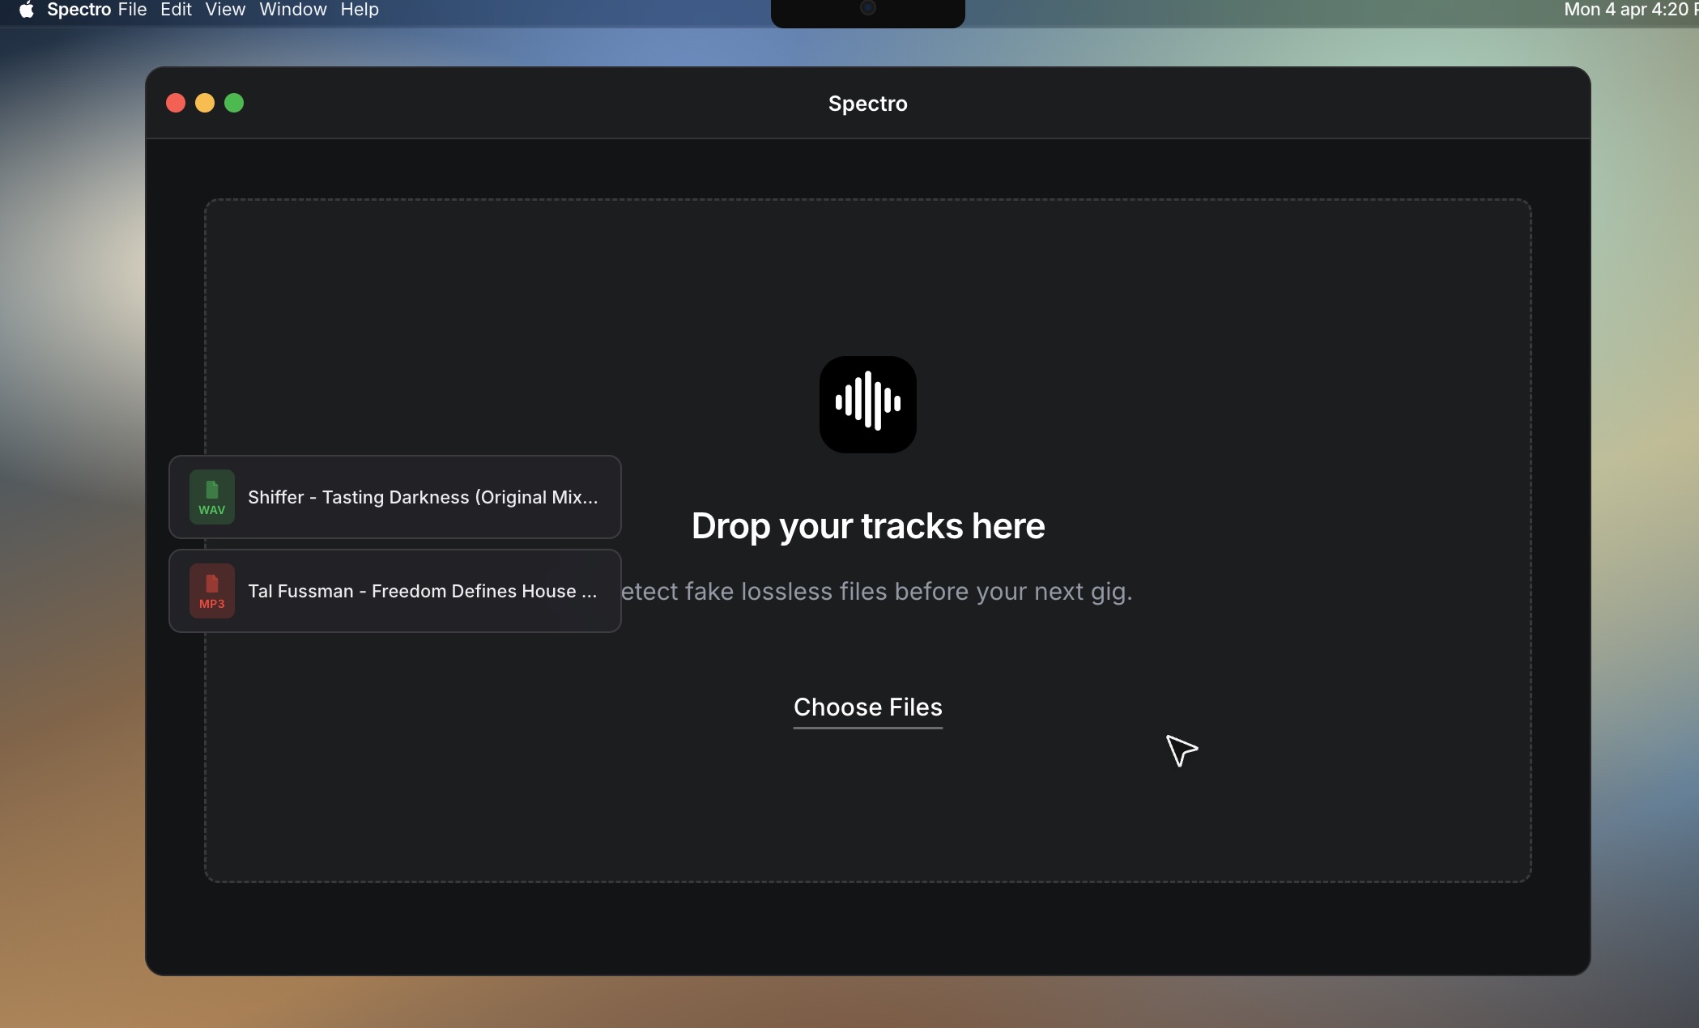1699x1028 pixels.
Task: Click the red MP3 file icon
Action: pos(212,591)
